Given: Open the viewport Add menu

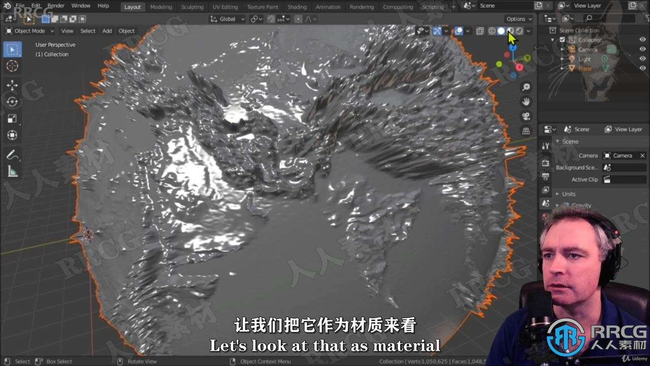Looking at the screenshot, I should click(107, 31).
